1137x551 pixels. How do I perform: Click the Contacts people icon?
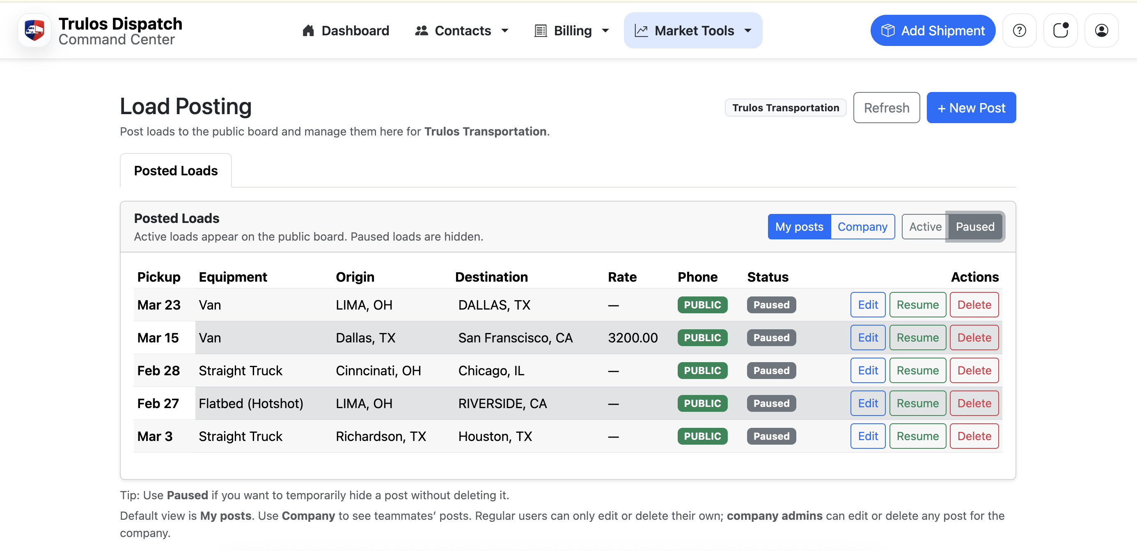point(422,30)
